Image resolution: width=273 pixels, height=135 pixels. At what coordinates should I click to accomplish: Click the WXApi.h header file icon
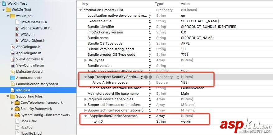(17, 34)
